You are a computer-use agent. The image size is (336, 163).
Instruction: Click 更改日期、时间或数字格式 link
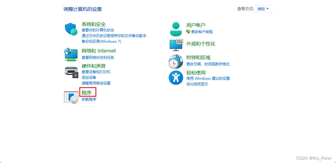point(208,64)
